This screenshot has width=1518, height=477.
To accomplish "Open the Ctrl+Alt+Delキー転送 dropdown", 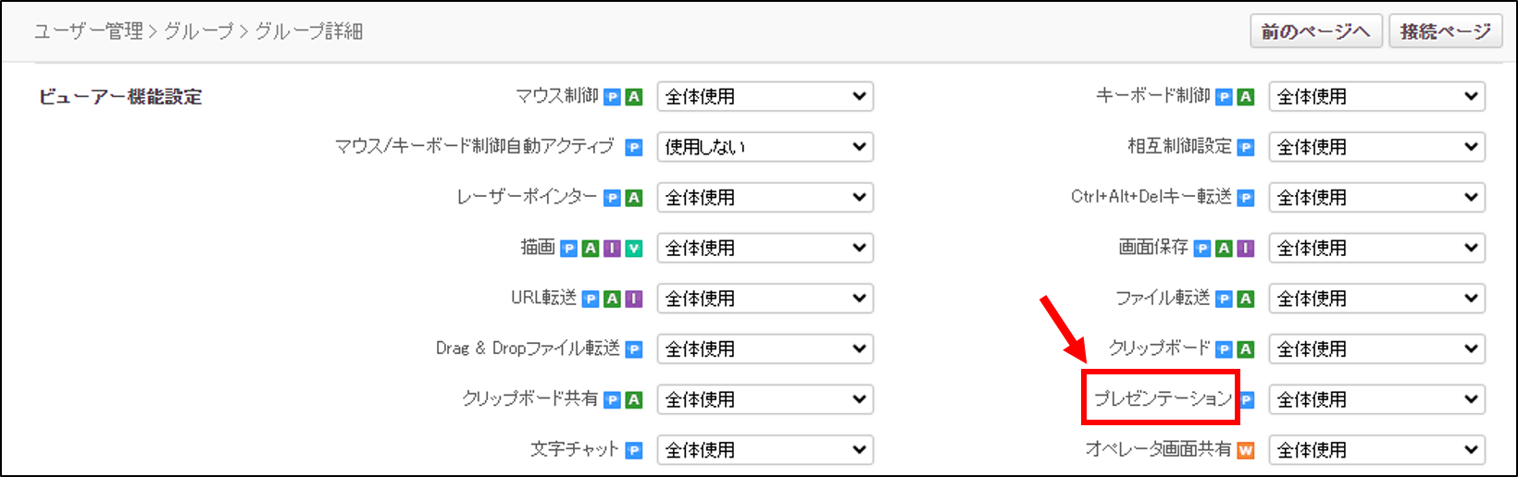I will [1377, 197].
